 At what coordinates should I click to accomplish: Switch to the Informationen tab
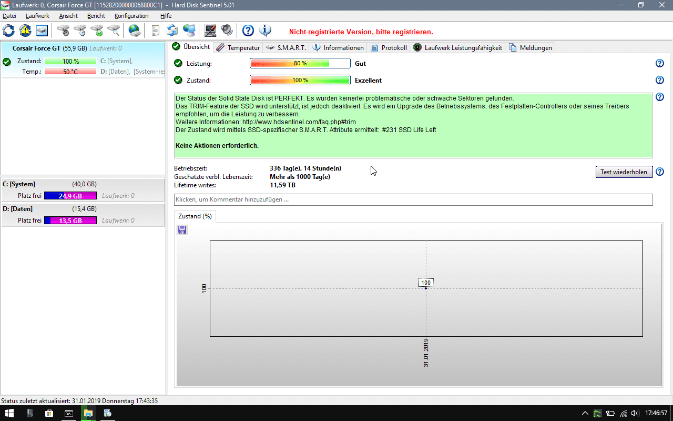(x=338, y=47)
